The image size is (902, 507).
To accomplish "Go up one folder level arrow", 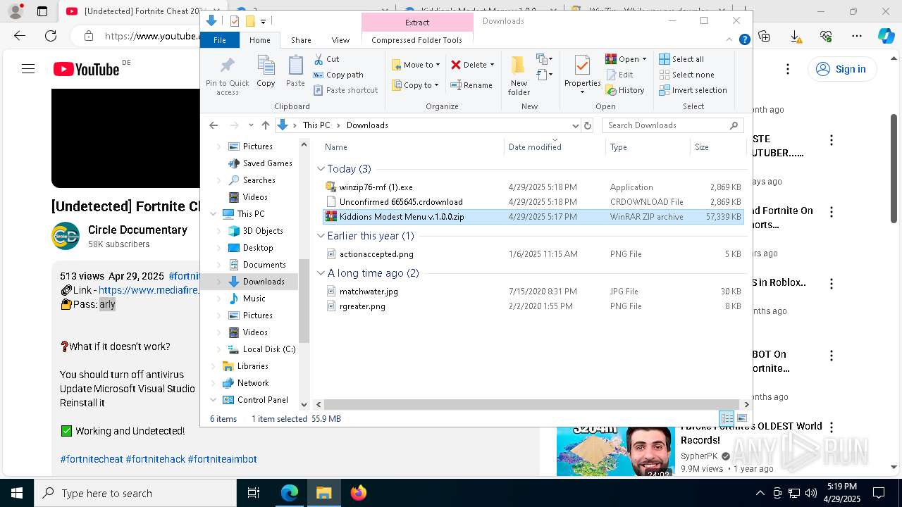I will pyautogui.click(x=265, y=125).
